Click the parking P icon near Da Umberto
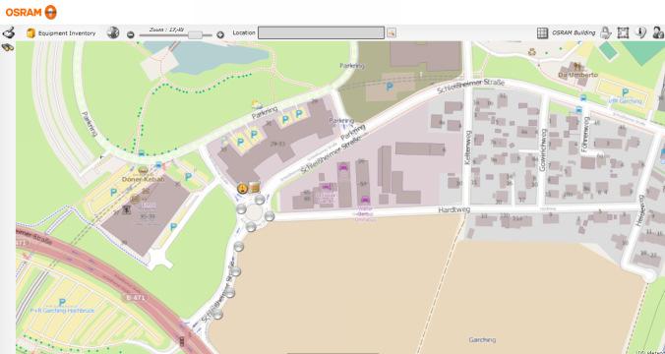The image size is (665, 354). tap(625, 92)
